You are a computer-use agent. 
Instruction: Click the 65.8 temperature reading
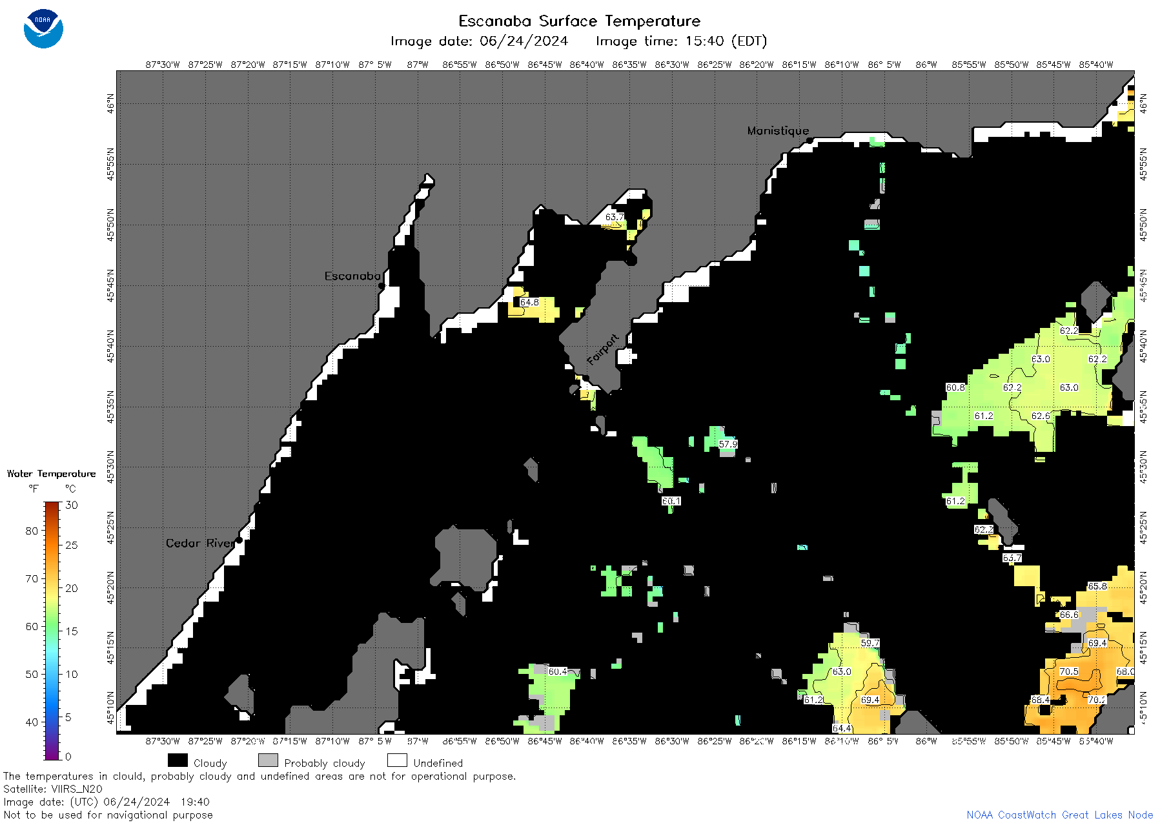click(x=1097, y=586)
